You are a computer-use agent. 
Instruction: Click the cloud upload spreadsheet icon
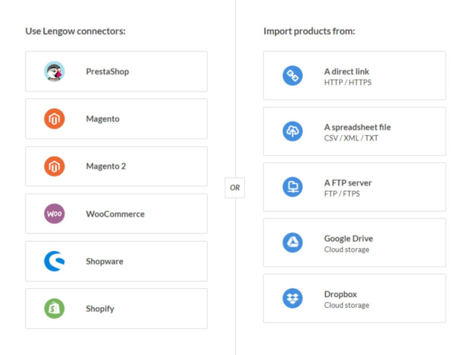(293, 131)
